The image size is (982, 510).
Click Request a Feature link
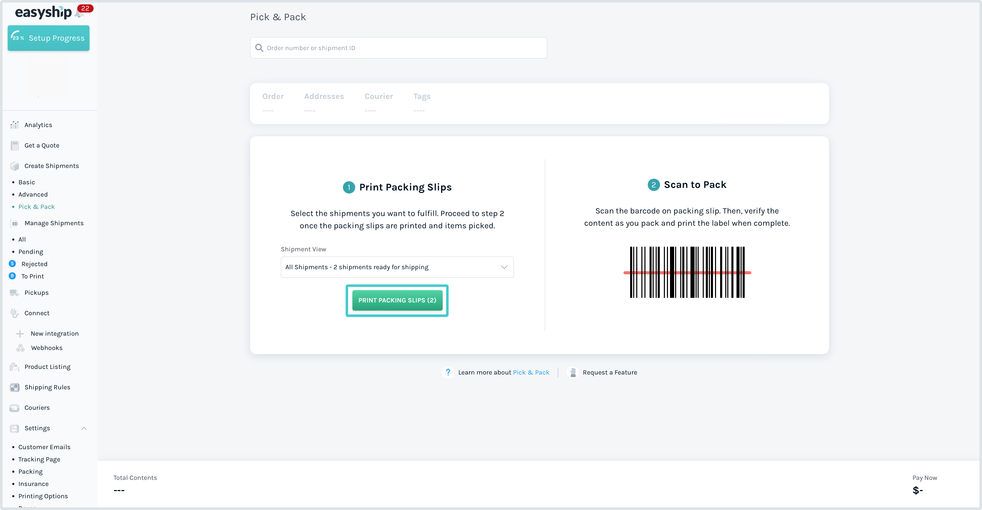[x=610, y=372]
